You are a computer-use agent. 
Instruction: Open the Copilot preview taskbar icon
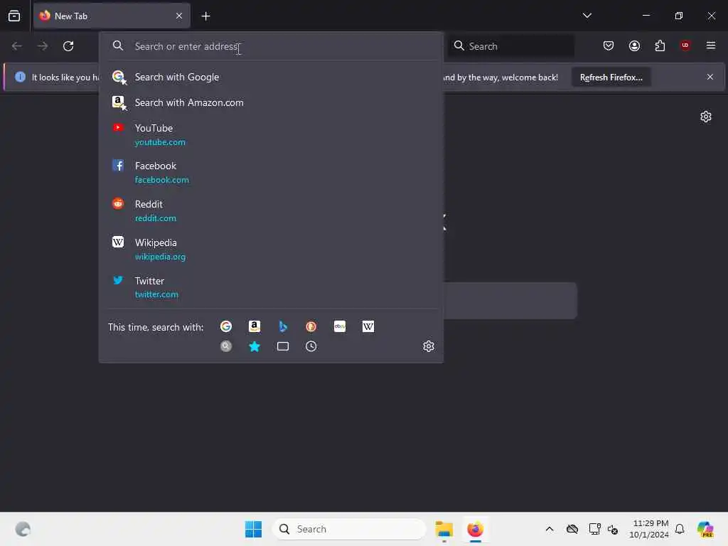coord(705,529)
